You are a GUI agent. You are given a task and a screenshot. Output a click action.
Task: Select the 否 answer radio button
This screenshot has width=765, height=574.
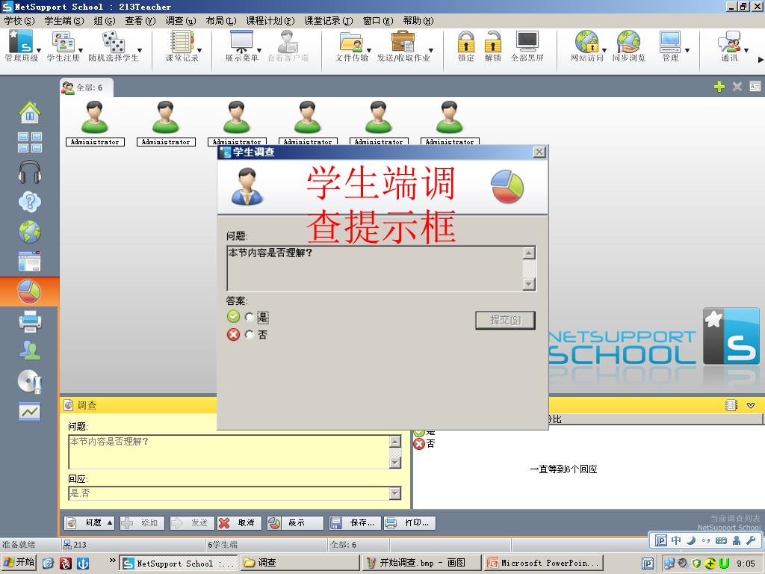(x=250, y=335)
